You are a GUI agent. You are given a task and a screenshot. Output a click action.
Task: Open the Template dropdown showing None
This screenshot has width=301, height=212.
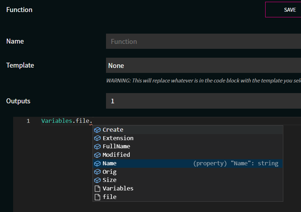(x=204, y=65)
